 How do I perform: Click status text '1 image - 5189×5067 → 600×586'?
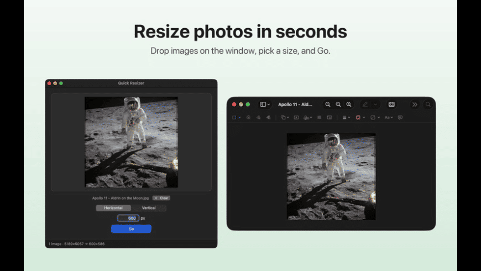pos(76,244)
